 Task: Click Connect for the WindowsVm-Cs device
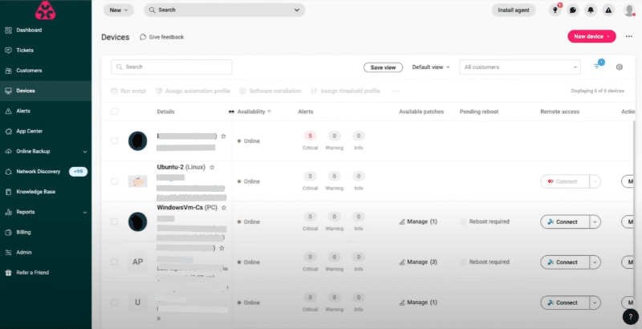[x=565, y=221]
